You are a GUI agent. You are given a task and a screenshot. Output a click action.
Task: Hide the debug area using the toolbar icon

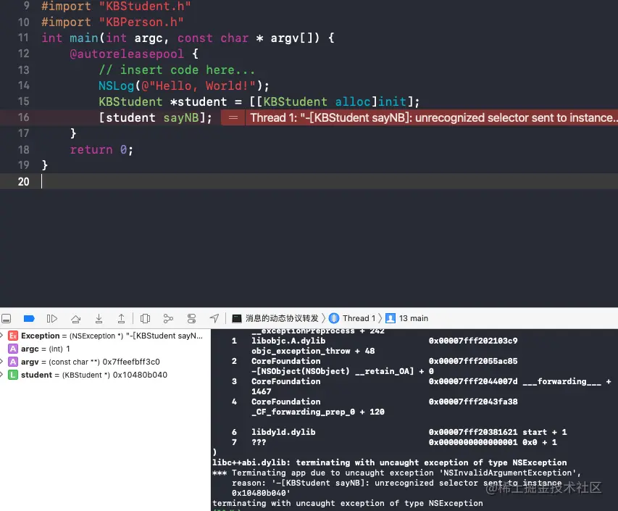pyautogui.click(x=6, y=318)
